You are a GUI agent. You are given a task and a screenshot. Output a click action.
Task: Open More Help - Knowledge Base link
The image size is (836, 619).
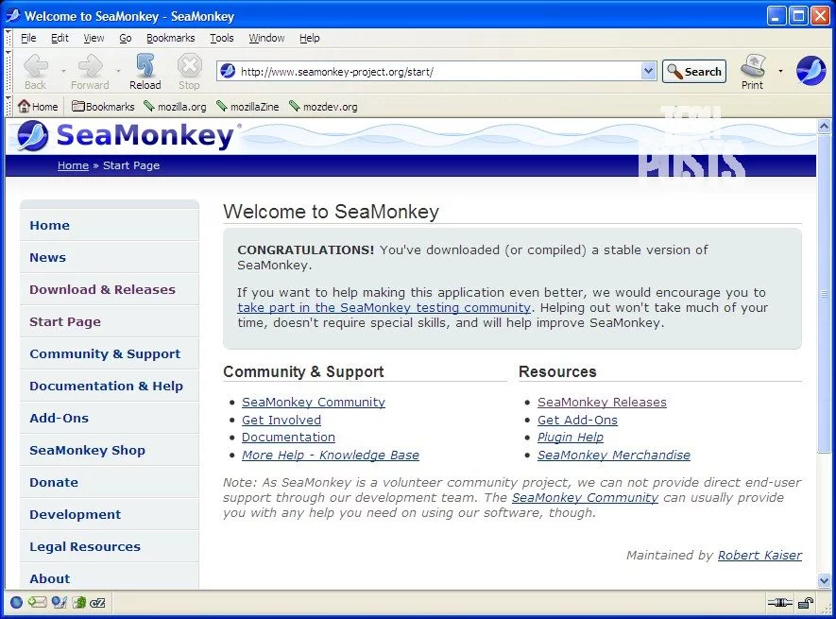pyautogui.click(x=331, y=456)
